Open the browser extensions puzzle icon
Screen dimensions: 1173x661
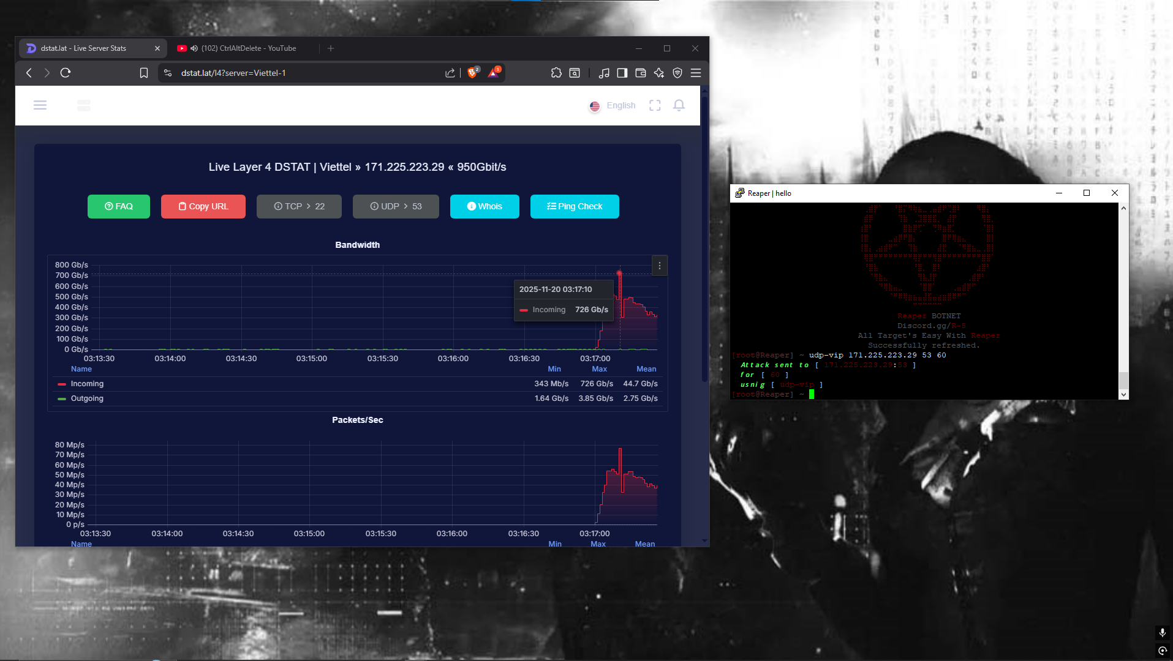tap(556, 73)
